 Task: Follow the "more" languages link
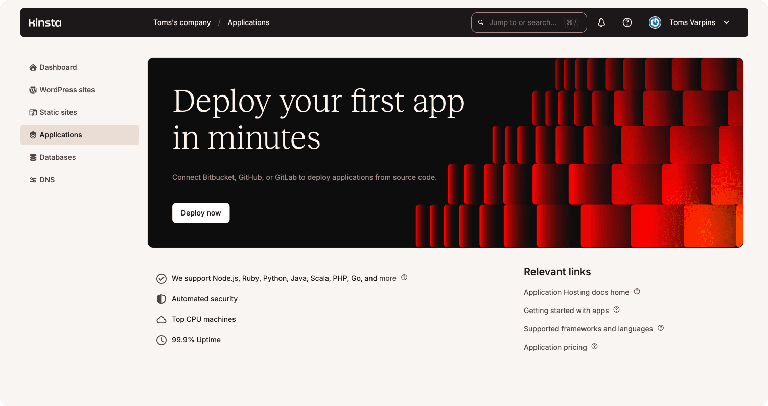click(388, 278)
